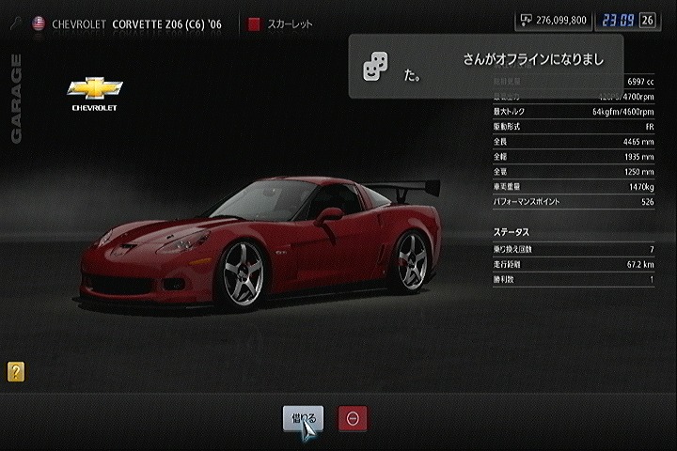Viewport: 677px width, 451px height.
Task: Open the yellow question mark help icon
Action: [15, 371]
